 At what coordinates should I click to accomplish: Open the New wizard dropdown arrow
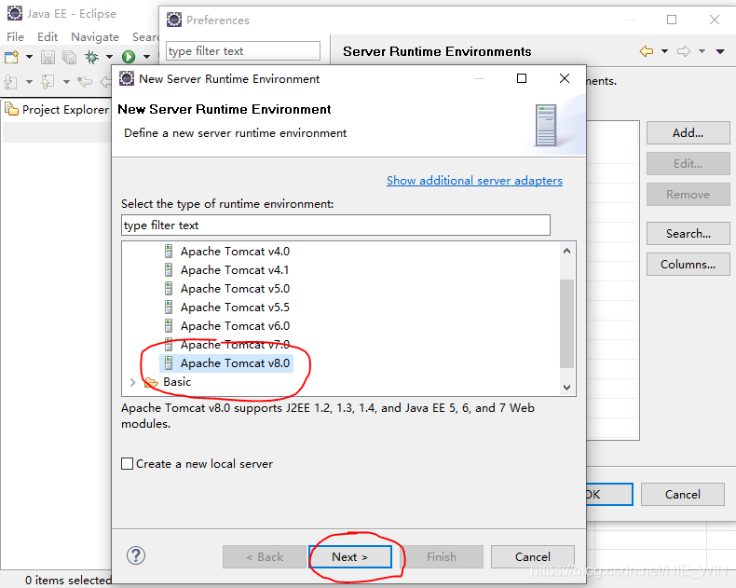(29, 57)
